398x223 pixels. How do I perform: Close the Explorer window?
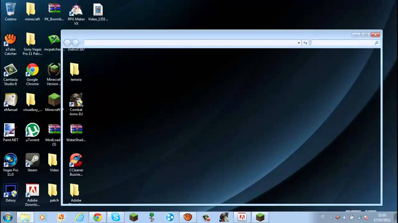(x=375, y=35)
